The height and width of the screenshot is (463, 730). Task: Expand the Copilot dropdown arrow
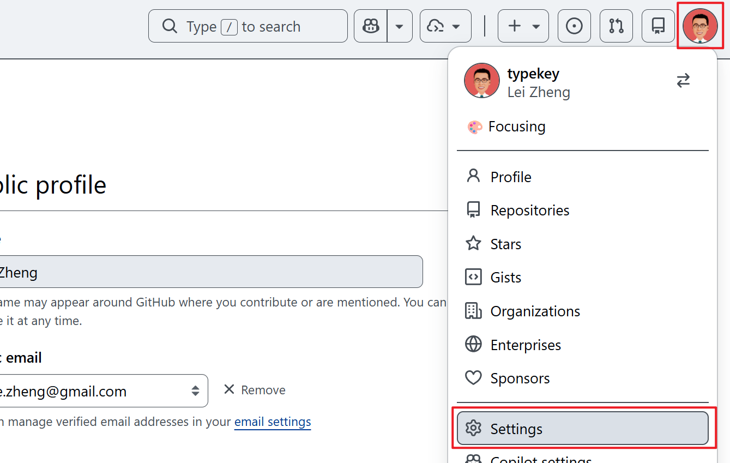[400, 26]
